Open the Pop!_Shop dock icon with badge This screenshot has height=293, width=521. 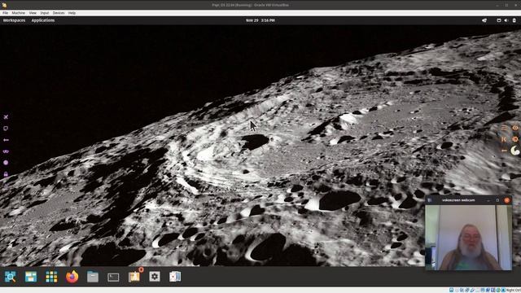coord(134,277)
